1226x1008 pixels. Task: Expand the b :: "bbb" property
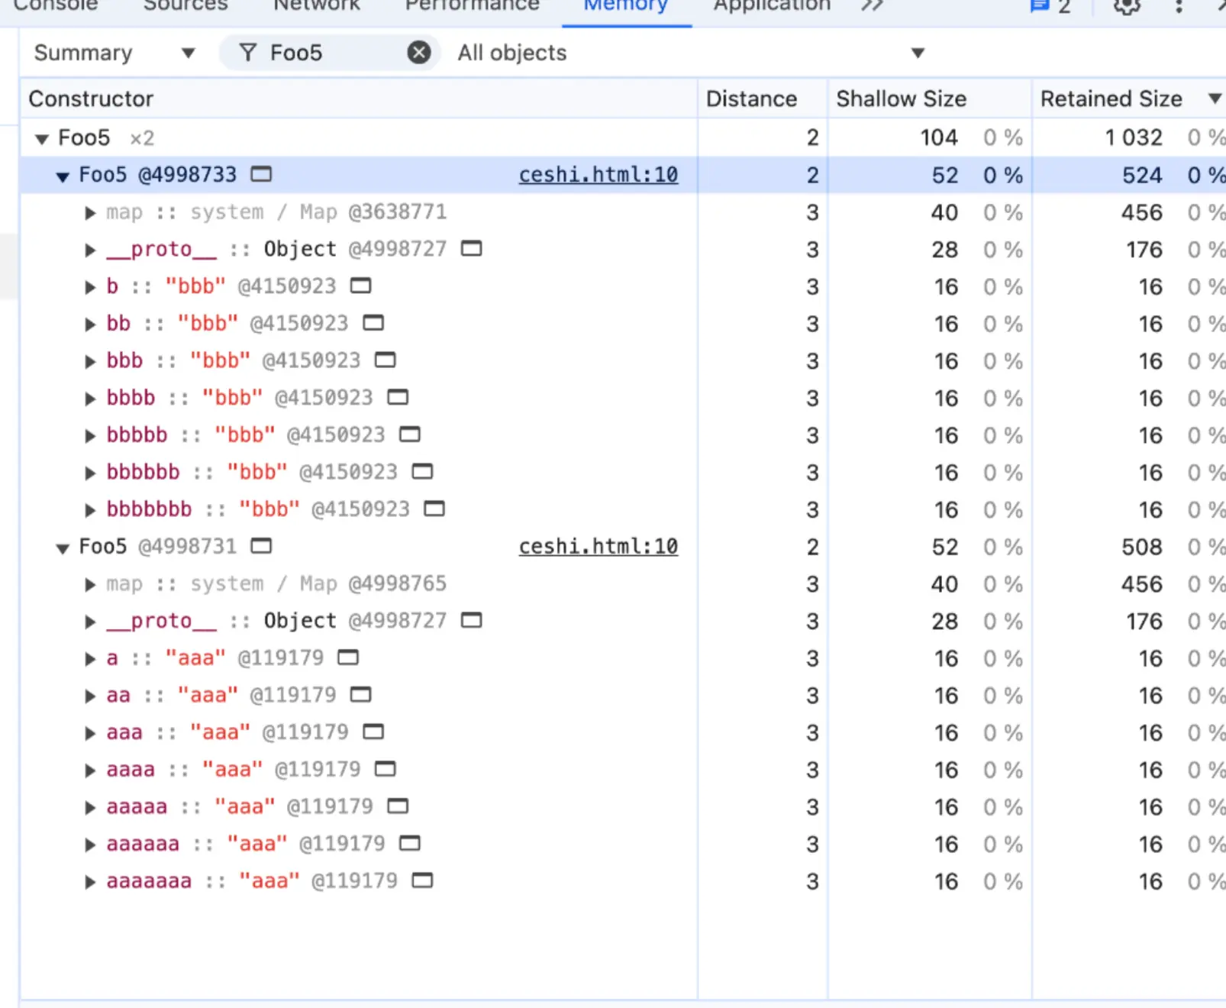pos(90,287)
